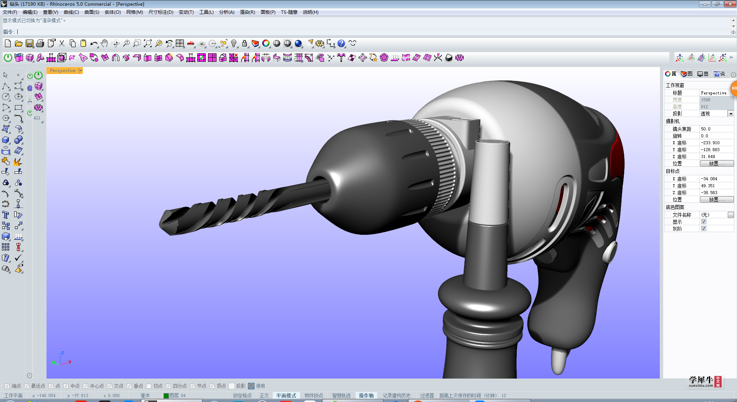Click the checkmark tool in left sidebar
Screen dimensions: 737x402
coord(18,258)
